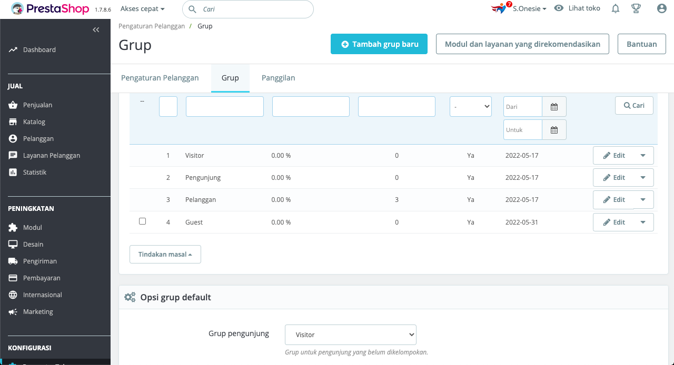Click Tambah grup baru button
The height and width of the screenshot is (365, 674).
(x=379, y=44)
